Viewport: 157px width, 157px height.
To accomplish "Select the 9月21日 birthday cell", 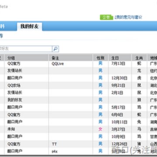I will (x=118, y=85).
